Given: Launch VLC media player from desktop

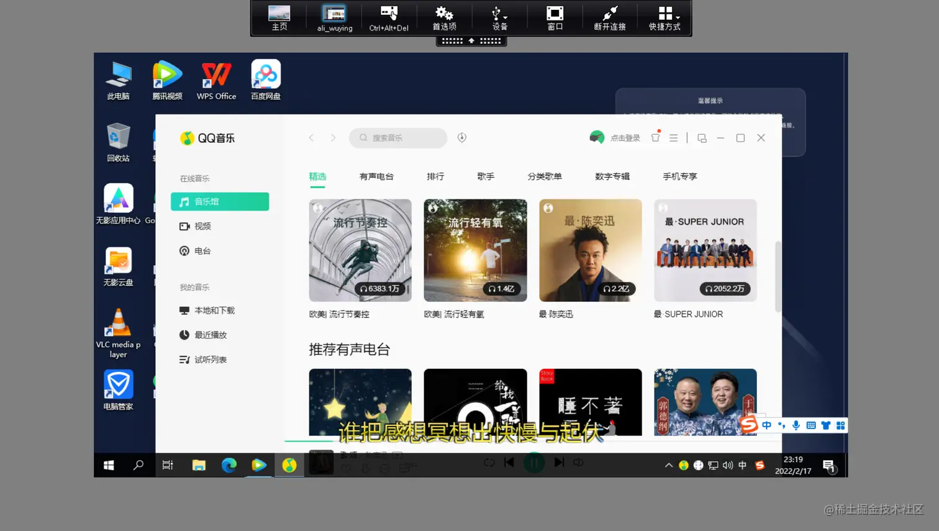Looking at the screenshot, I should (118, 333).
